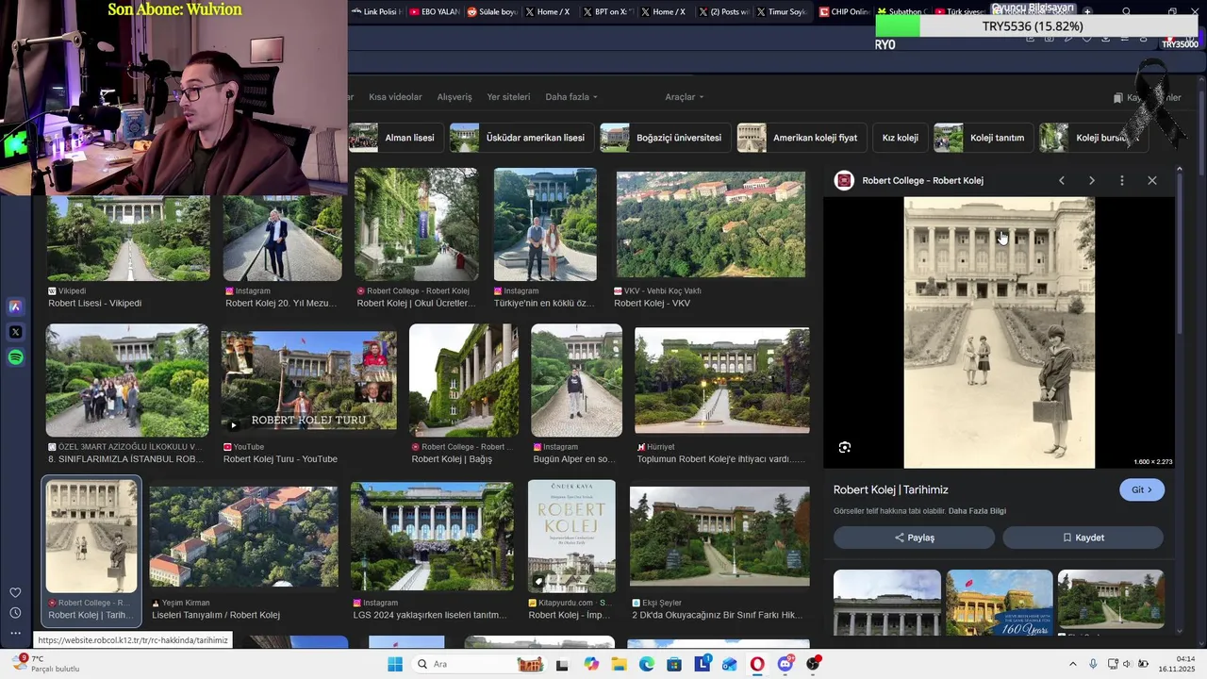Click microphone icon in system tray
Screen dimensions: 1207x679
(x=1093, y=664)
